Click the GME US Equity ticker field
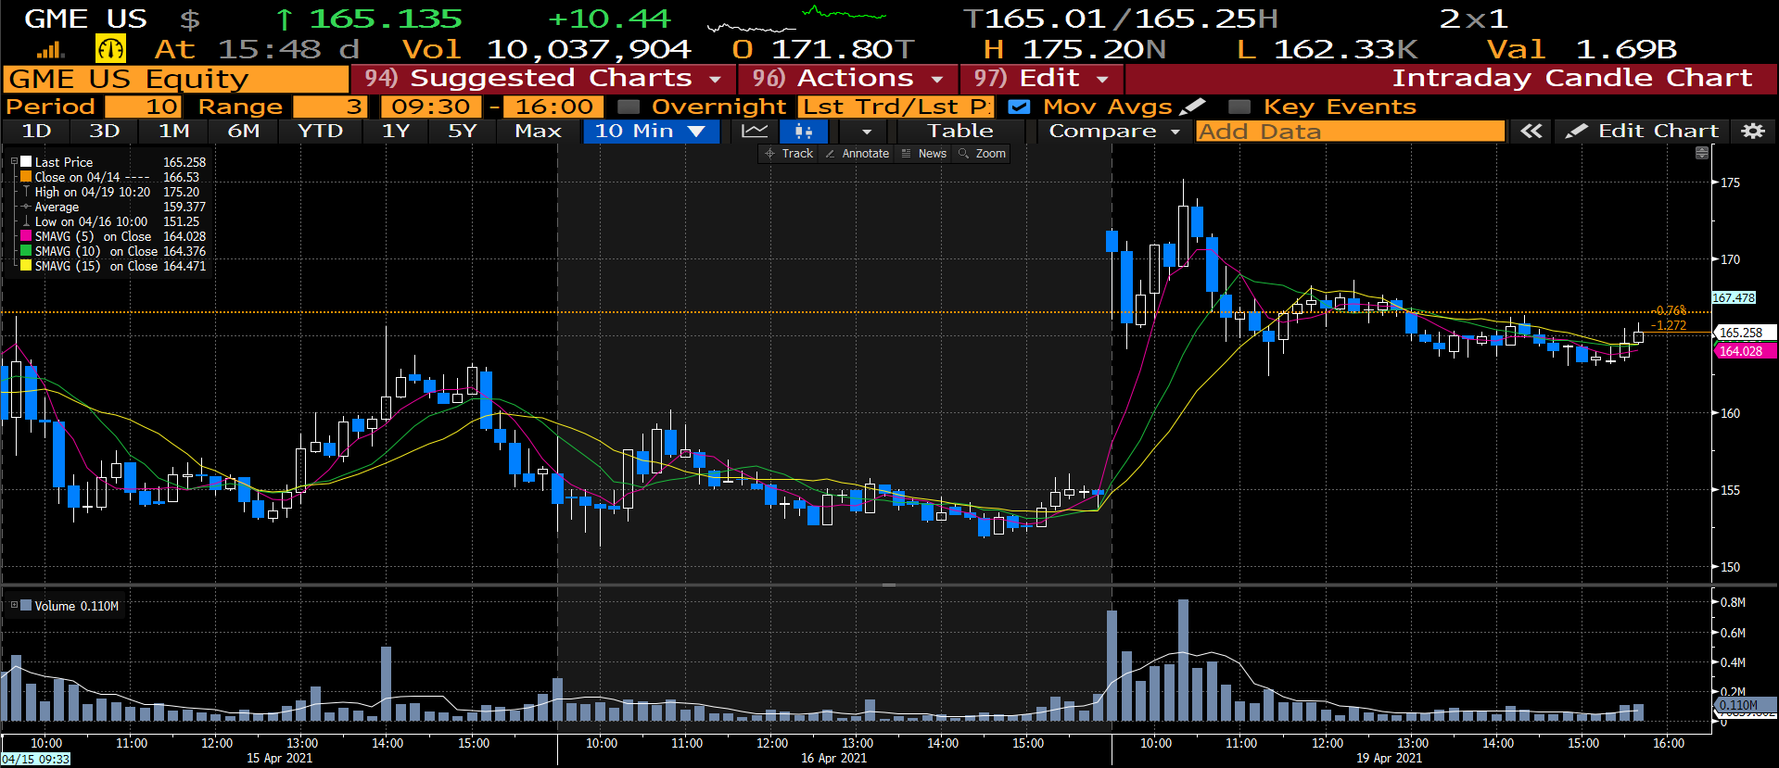The height and width of the screenshot is (768, 1779). click(x=176, y=79)
